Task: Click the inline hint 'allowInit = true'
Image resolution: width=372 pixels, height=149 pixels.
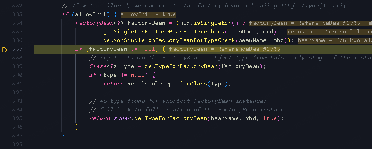Action: click(148, 14)
